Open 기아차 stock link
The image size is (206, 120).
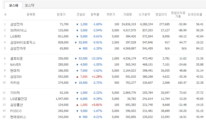click(15, 93)
